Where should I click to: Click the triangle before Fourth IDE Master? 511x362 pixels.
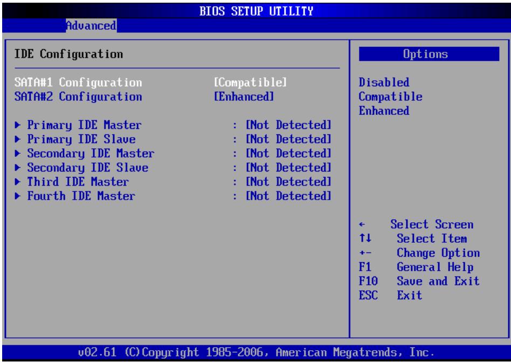(18, 196)
